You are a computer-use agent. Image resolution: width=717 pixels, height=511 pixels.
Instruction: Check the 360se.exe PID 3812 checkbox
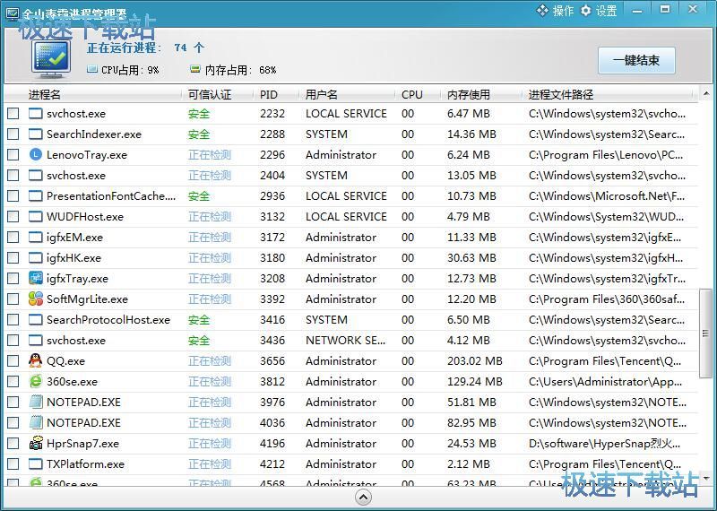pos(13,381)
